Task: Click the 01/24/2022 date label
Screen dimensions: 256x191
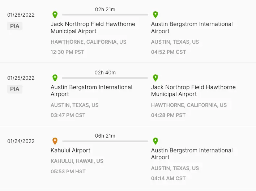Action: [x=21, y=141]
